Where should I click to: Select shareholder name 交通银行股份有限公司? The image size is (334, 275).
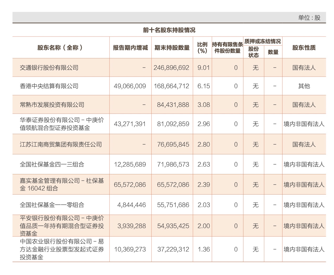click(49, 68)
